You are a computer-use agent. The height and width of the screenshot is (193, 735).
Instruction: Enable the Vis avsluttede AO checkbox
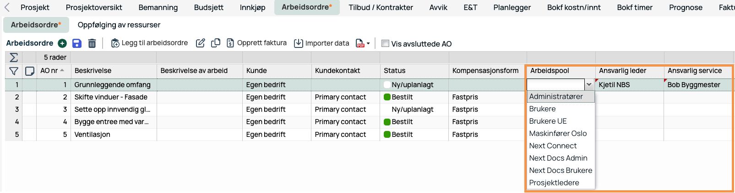click(x=386, y=43)
